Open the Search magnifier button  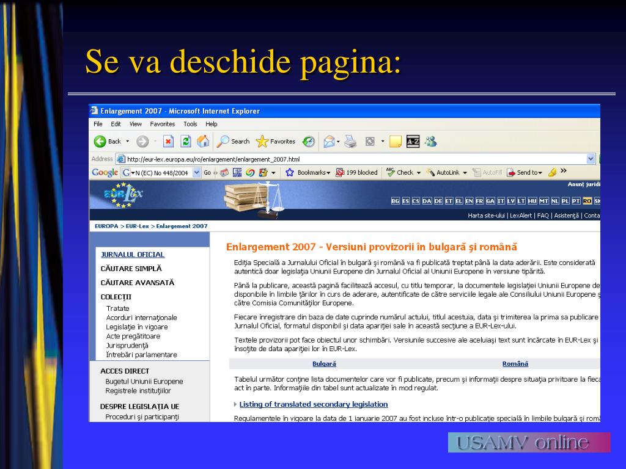pos(233,141)
